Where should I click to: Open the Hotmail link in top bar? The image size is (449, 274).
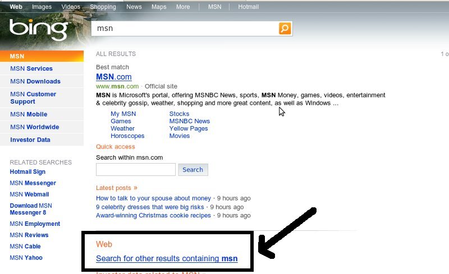248,7
